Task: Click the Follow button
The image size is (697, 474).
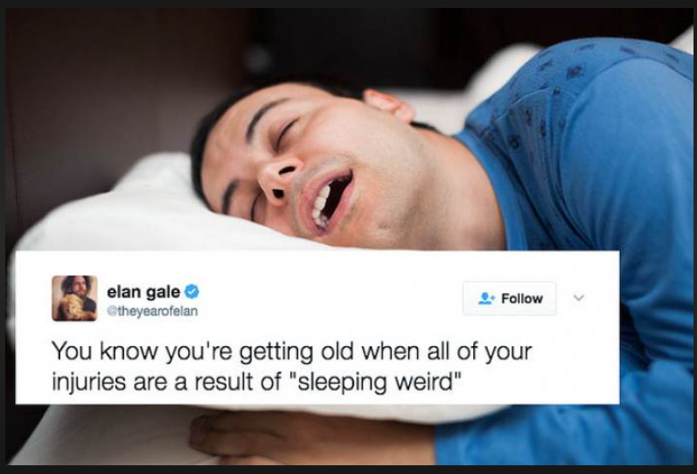Action: [x=510, y=298]
